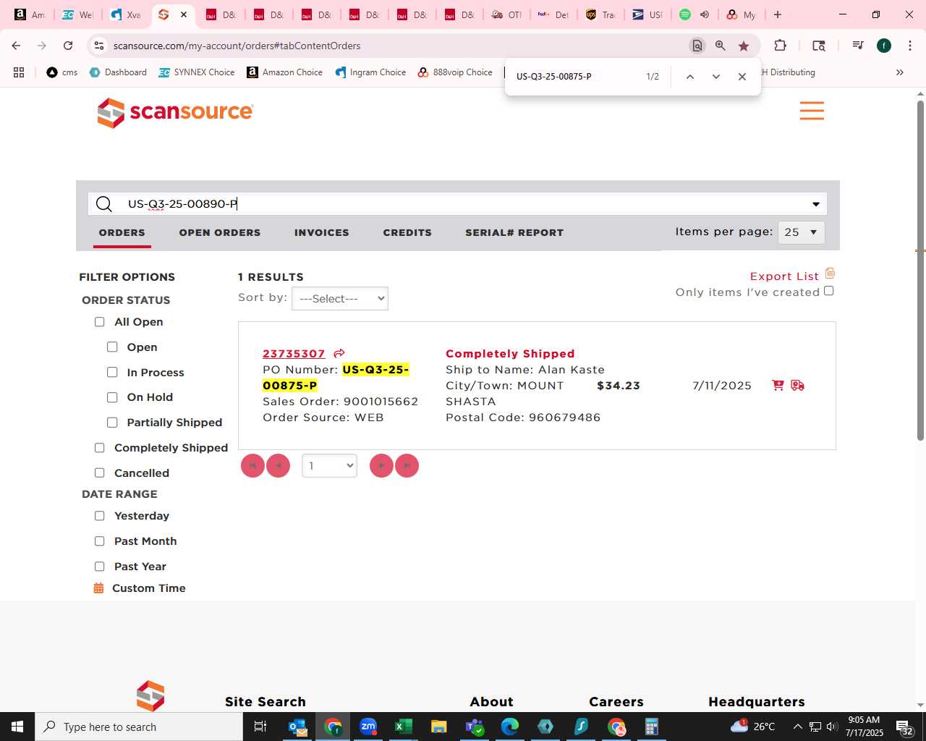Open Items per page dropdown
The width and height of the screenshot is (926, 741).
pos(801,232)
